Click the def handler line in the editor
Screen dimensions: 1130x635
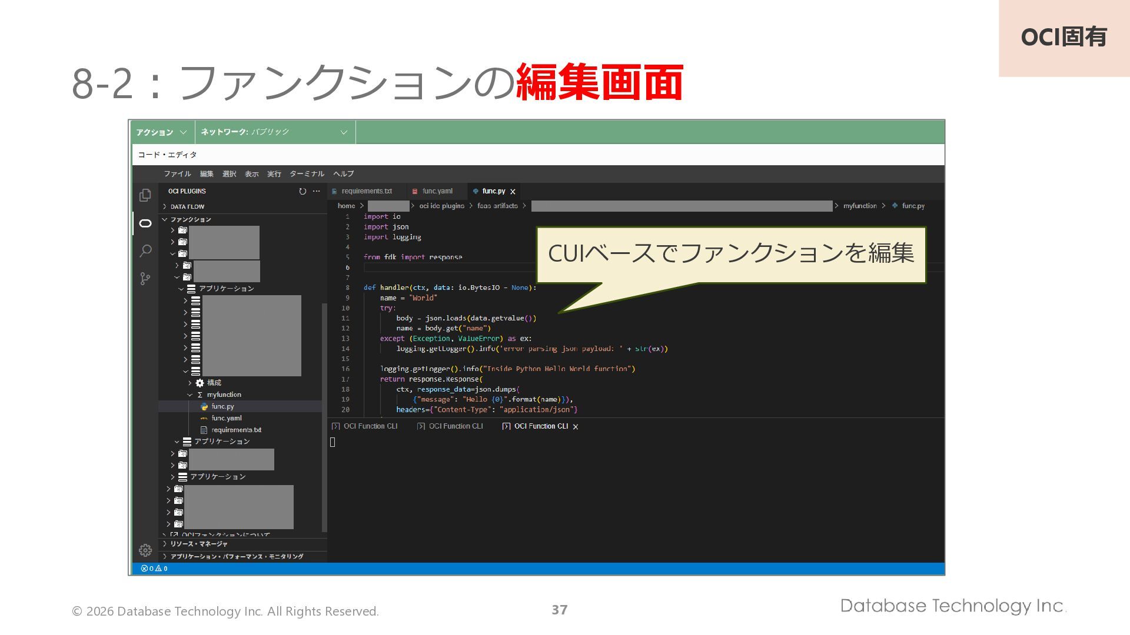450,288
